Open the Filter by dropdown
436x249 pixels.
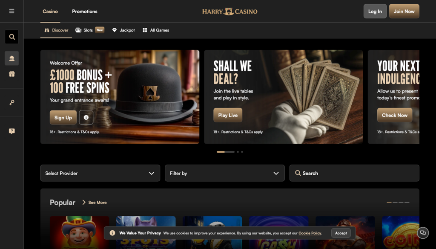point(225,173)
